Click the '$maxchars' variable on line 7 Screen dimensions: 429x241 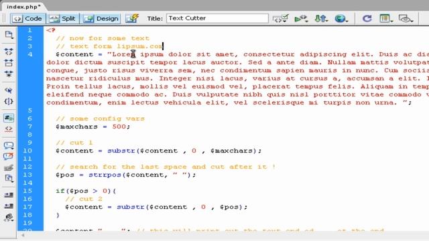pos(76,127)
